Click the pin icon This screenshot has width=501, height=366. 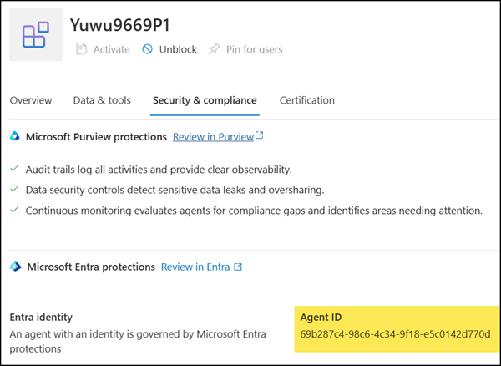214,49
